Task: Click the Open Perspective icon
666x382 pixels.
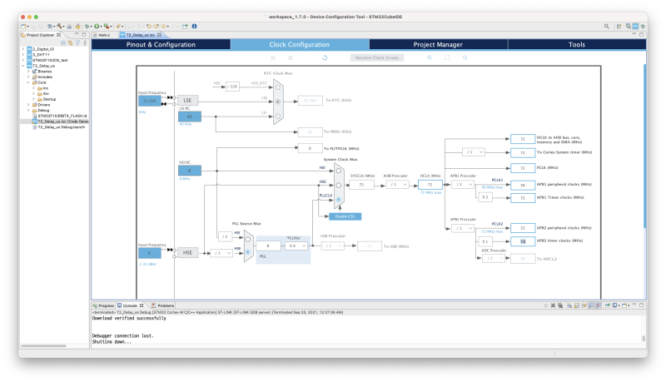Action: 619,27
